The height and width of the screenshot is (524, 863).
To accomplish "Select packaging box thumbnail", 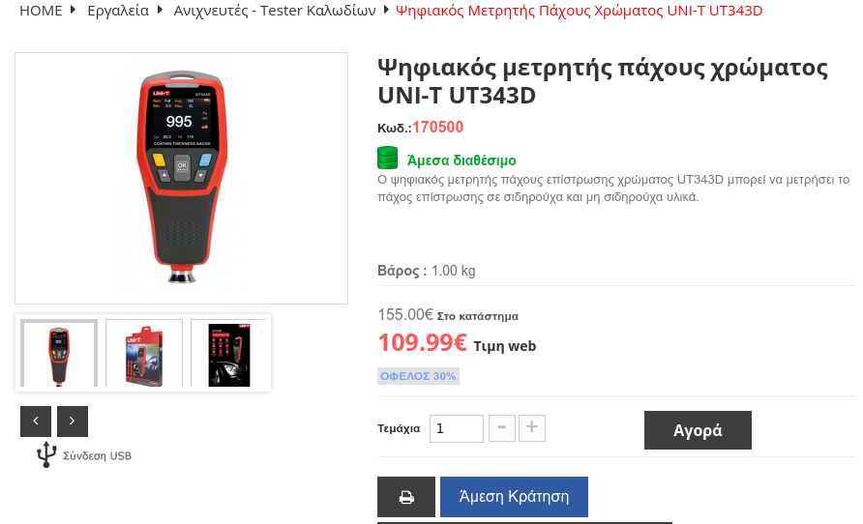I will (x=144, y=353).
